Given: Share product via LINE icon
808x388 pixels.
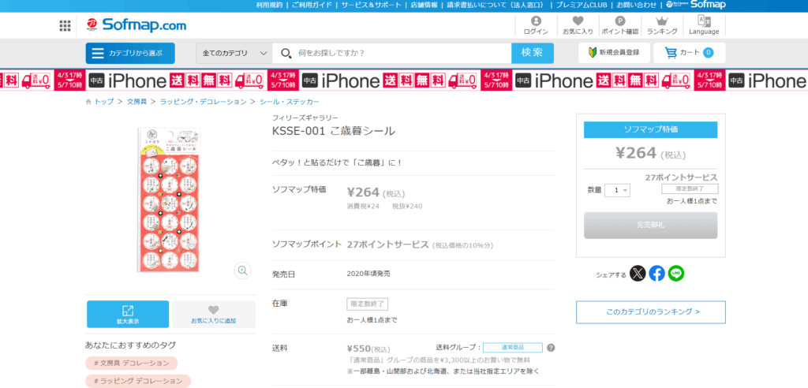Looking at the screenshot, I should coord(676,274).
